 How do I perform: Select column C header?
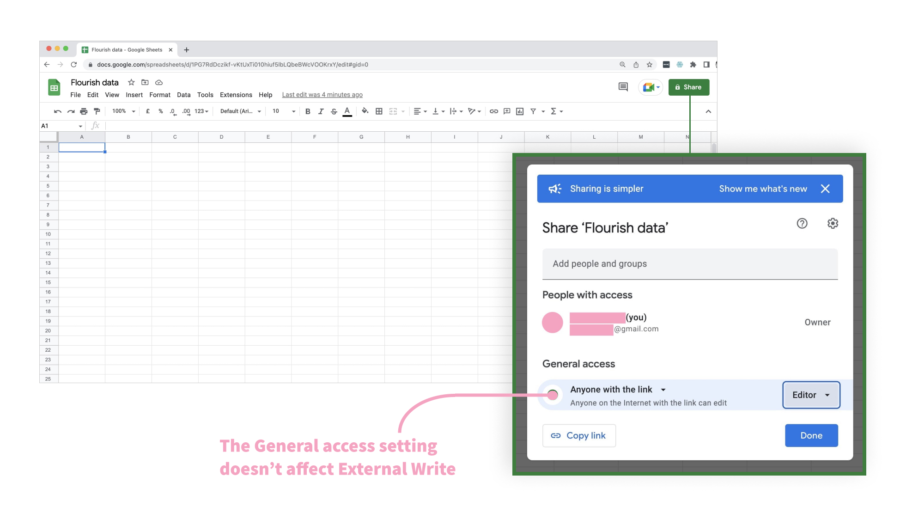pos(175,137)
